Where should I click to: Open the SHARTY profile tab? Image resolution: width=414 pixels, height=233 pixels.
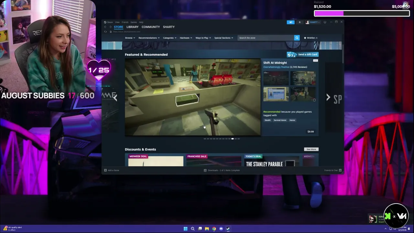click(169, 27)
